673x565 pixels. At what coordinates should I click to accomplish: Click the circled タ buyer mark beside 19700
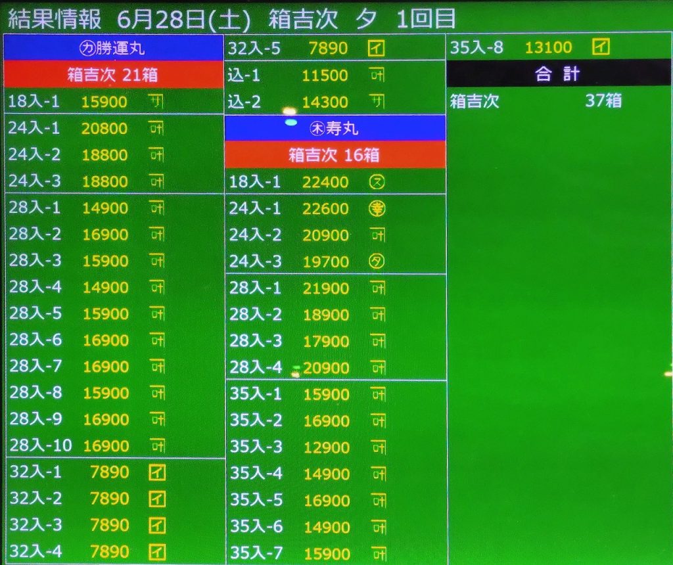click(x=377, y=261)
